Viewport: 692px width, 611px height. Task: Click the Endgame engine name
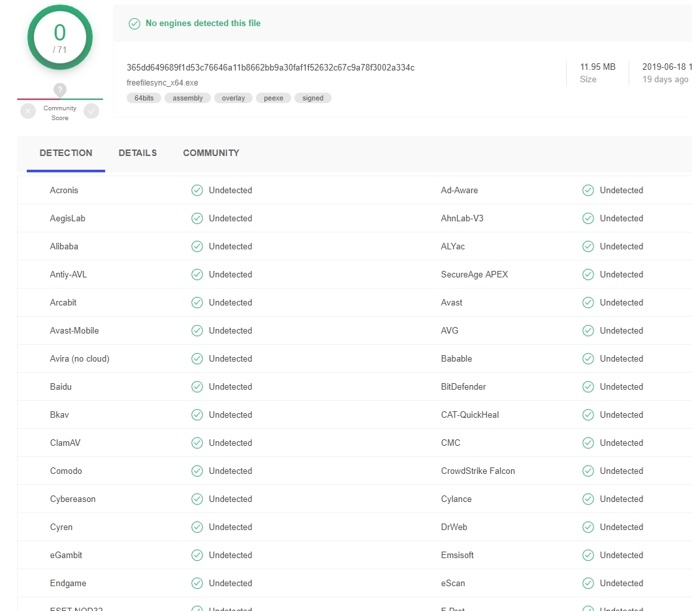pos(68,583)
